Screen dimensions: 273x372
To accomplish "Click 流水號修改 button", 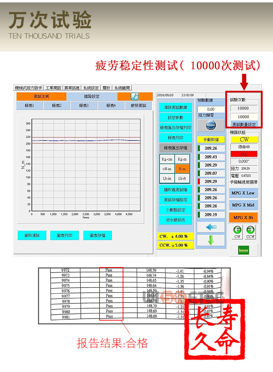I will (175, 220).
